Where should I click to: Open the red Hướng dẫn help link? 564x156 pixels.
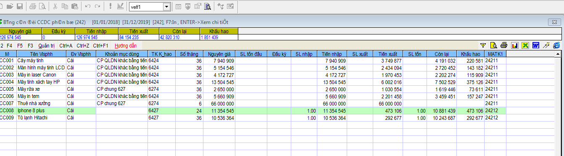coord(125,45)
